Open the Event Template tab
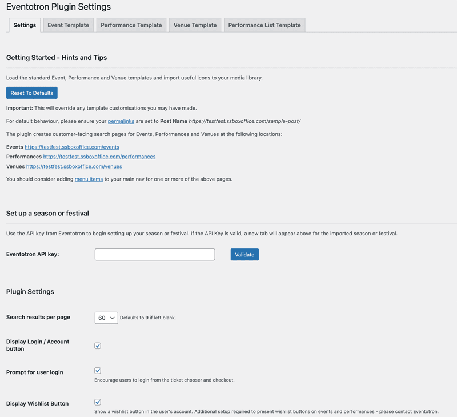Screen dimensions: 457x417 (68, 25)
